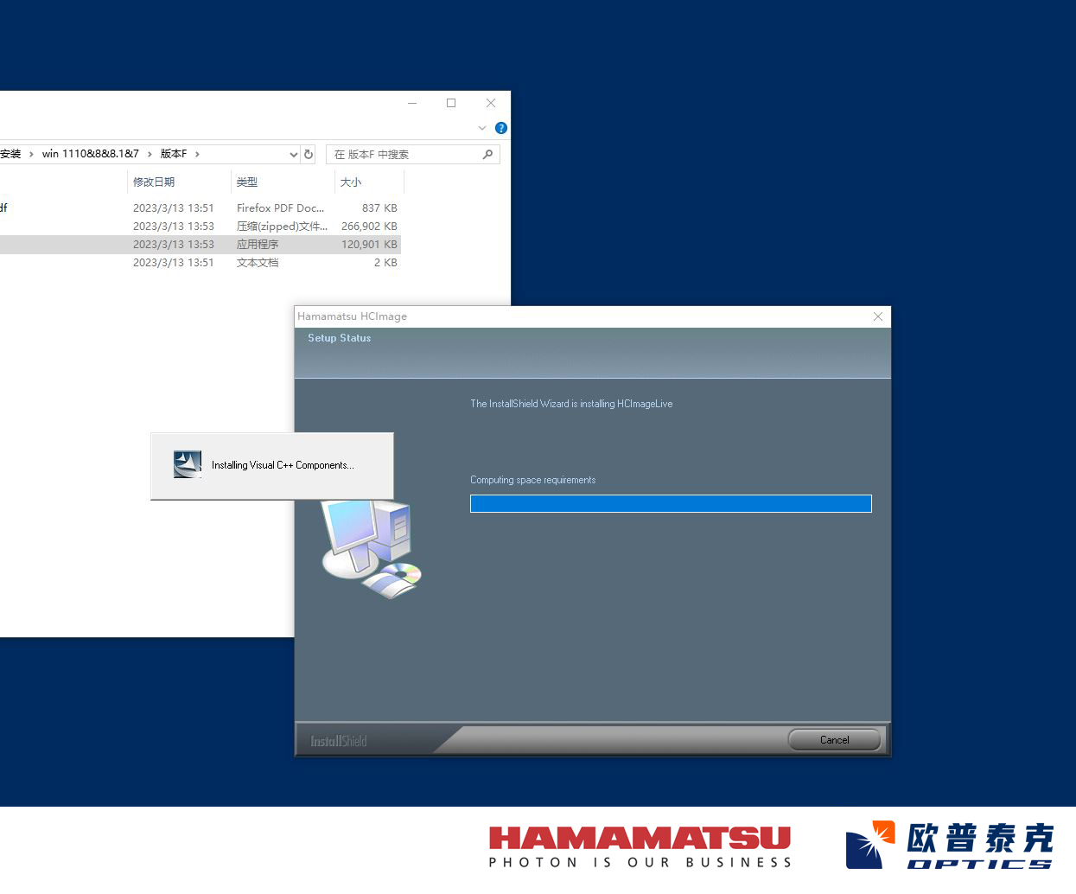The height and width of the screenshot is (894, 1076).
Task: Refresh the folder using address bar icon
Action: coord(309,155)
